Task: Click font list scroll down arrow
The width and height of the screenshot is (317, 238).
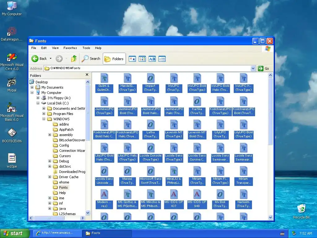Action: pos(270,218)
